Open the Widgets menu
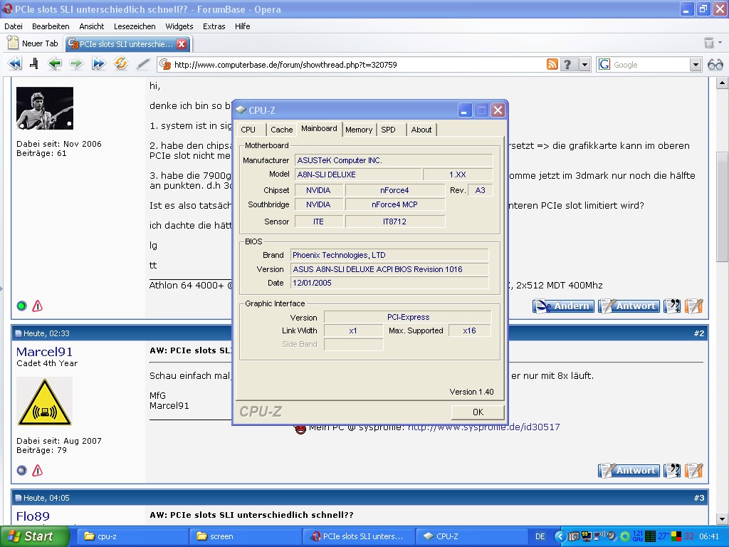The width and height of the screenshot is (729, 547). (x=179, y=26)
